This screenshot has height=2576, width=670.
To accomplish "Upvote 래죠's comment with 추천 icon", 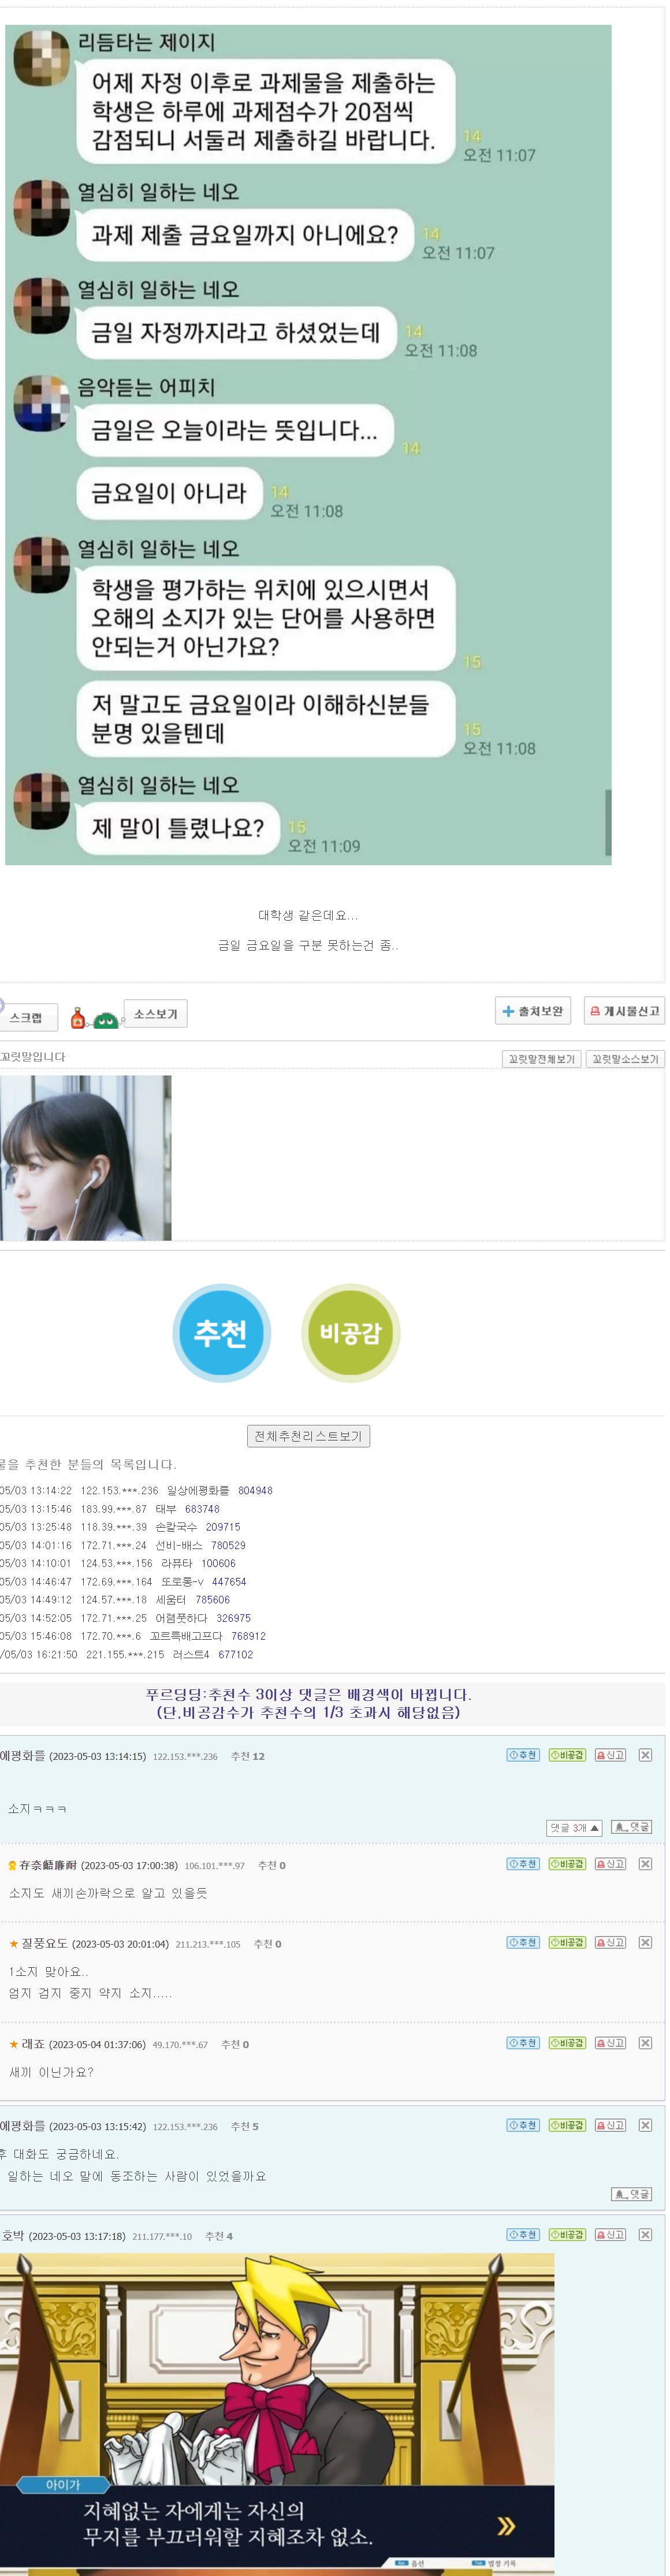I will tap(523, 2043).
